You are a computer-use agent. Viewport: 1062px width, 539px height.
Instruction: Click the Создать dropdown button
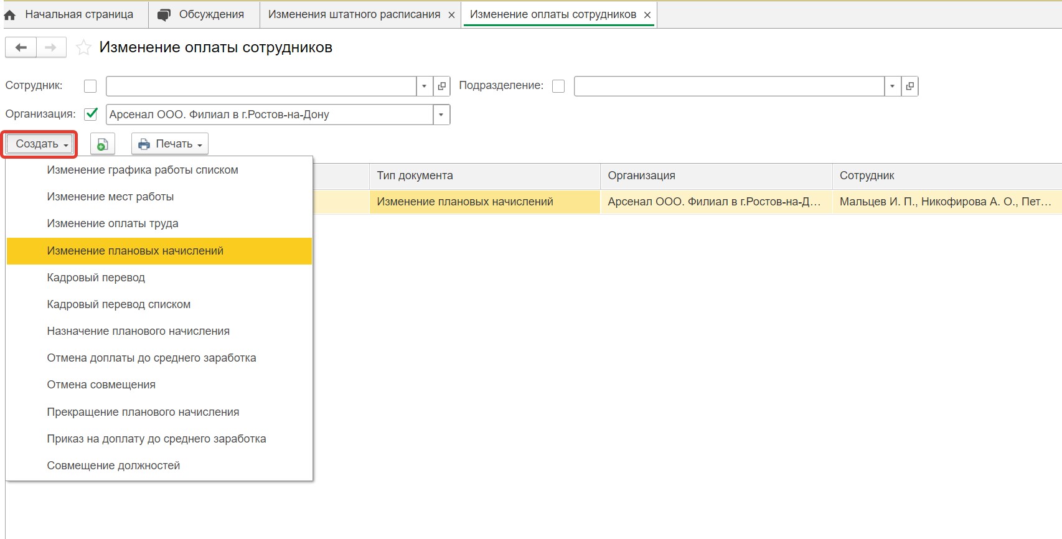point(40,144)
